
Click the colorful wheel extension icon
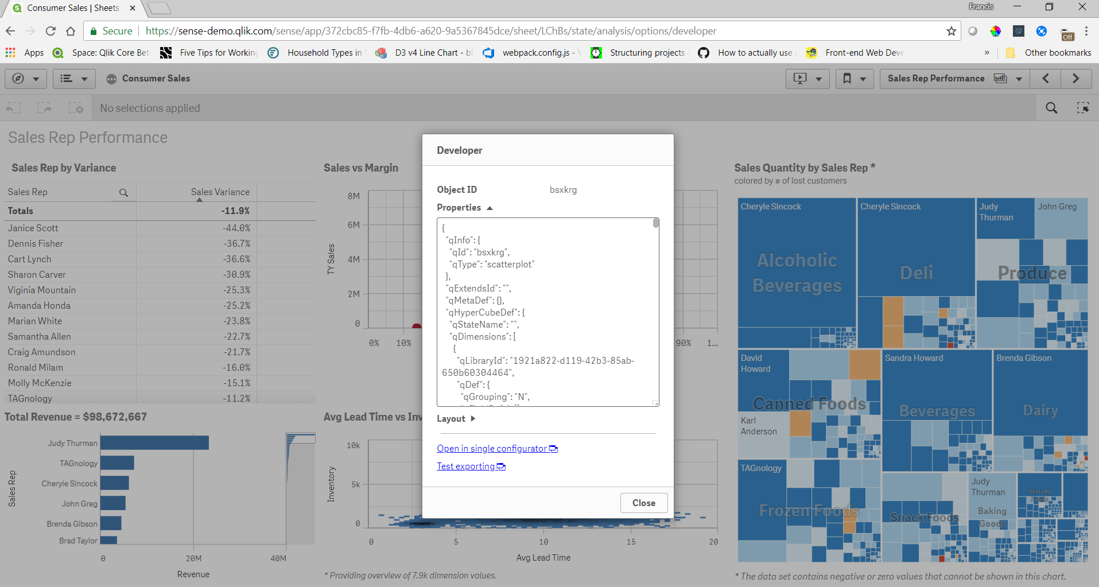(996, 31)
